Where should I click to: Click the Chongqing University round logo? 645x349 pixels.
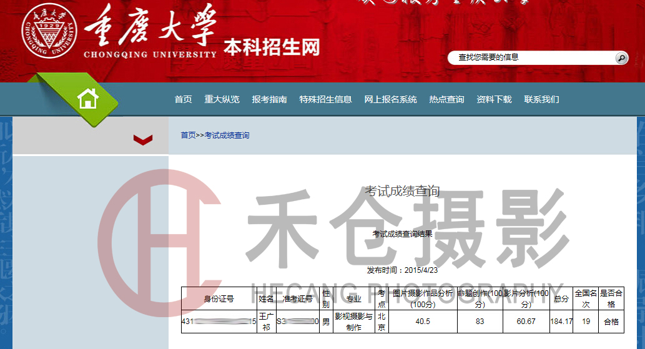49,31
